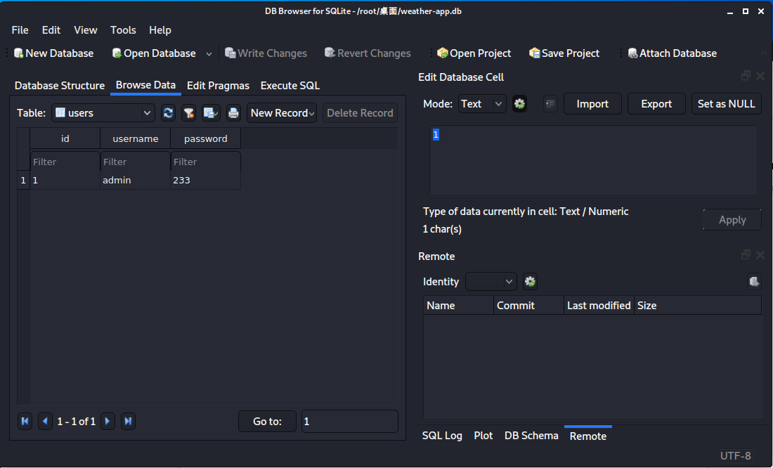Click the print table icon
773x468 pixels.
pyautogui.click(x=233, y=113)
